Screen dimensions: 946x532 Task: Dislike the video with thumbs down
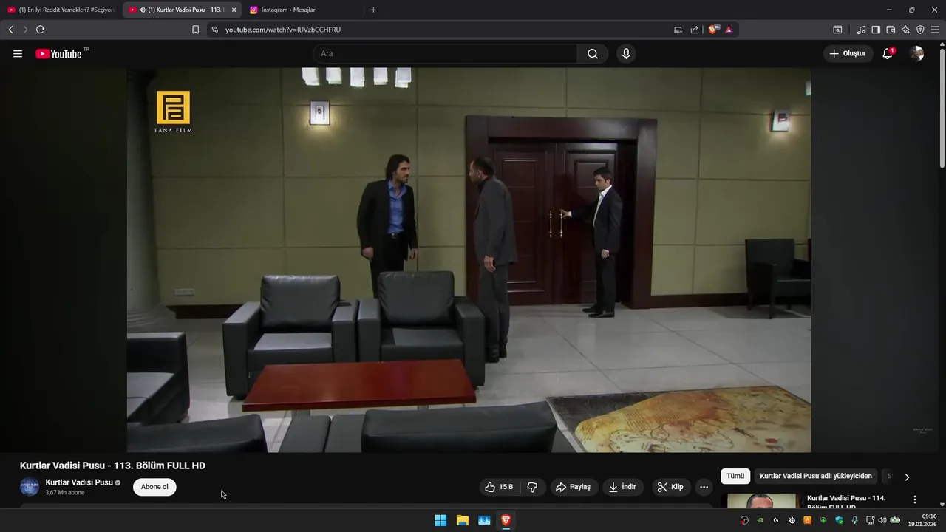tap(532, 487)
